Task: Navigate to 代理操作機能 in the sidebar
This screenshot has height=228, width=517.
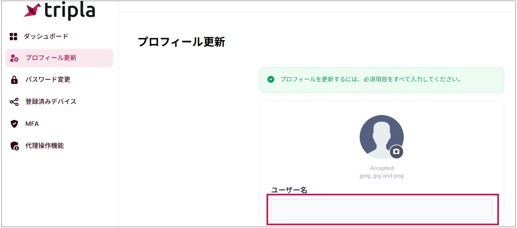Action: tap(45, 146)
